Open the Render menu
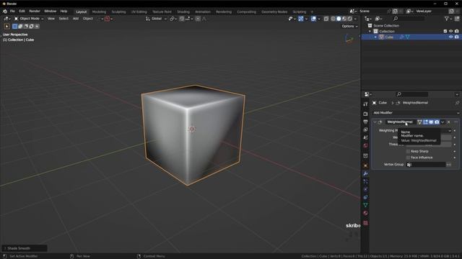The height and width of the screenshot is (259, 462). tap(35, 12)
